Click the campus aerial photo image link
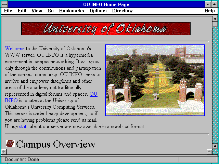 coord(155,80)
